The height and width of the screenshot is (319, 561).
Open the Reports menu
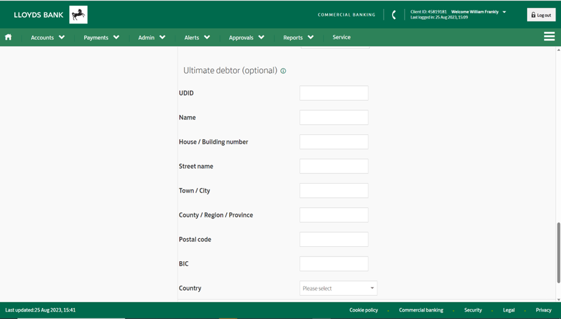point(298,38)
